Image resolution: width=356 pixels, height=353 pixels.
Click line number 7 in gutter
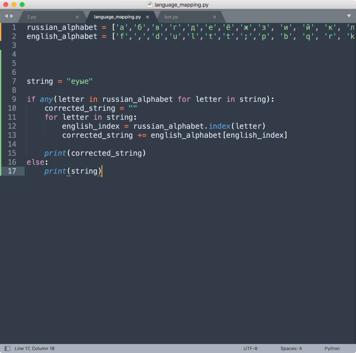pyautogui.click(x=14, y=81)
